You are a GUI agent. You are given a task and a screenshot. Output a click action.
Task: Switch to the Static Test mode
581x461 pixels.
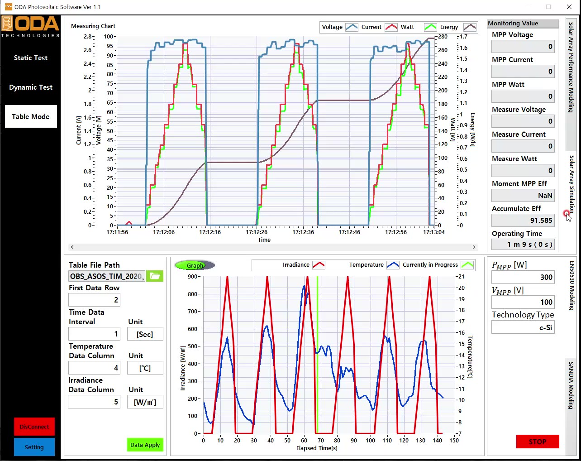pos(31,58)
